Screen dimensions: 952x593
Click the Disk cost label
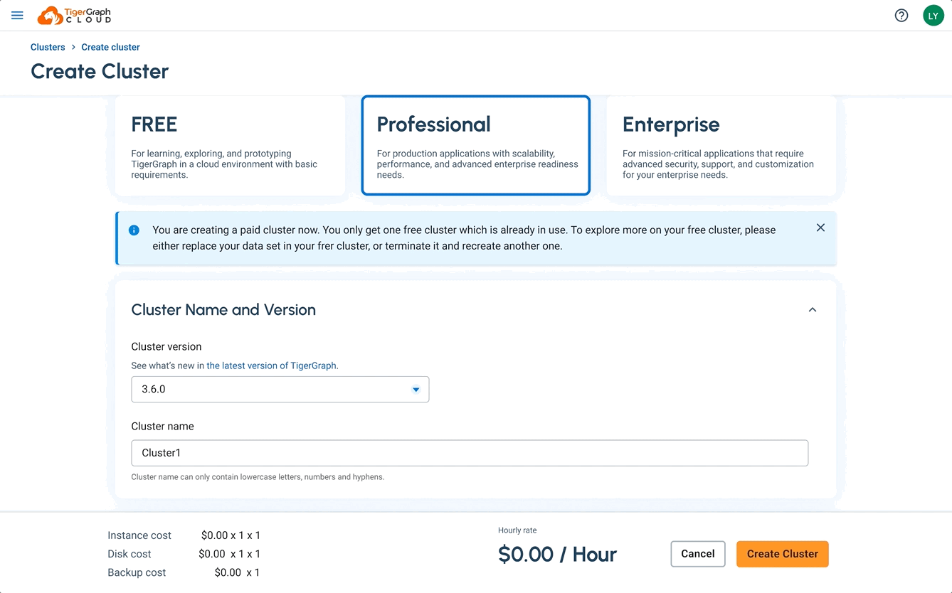[129, 554]
